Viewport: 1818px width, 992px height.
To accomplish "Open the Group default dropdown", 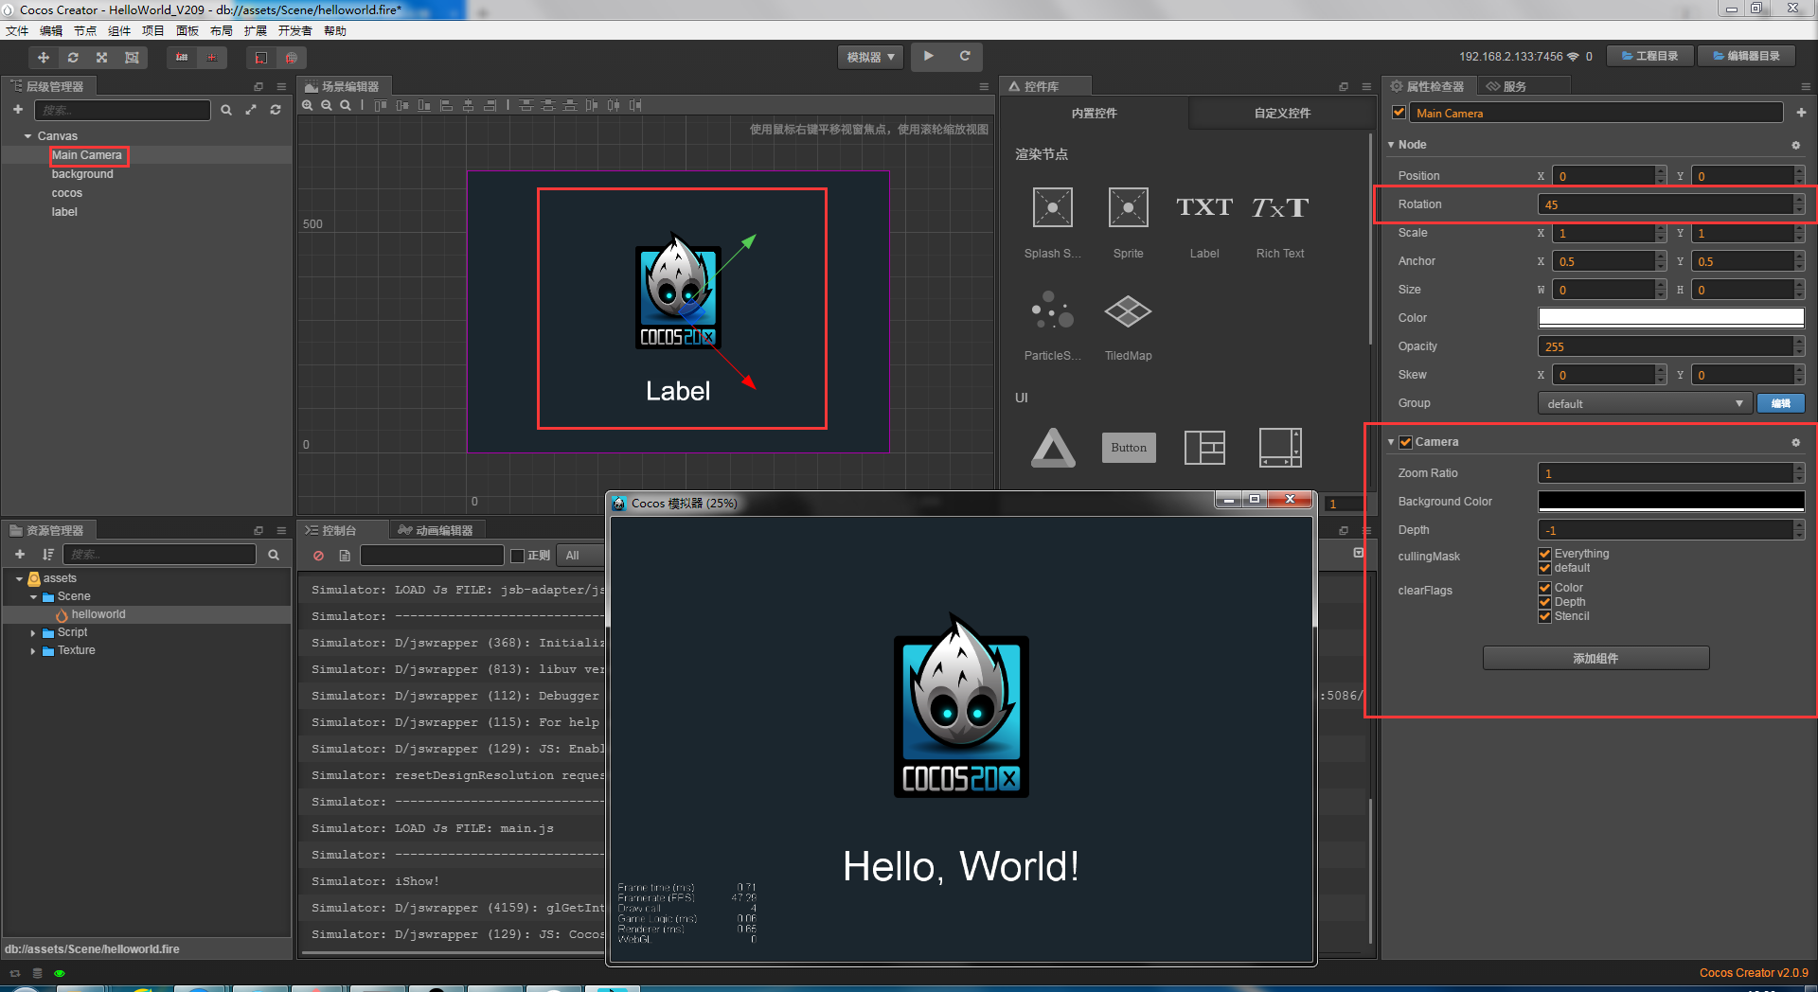I will click(x=1645, y=403).
